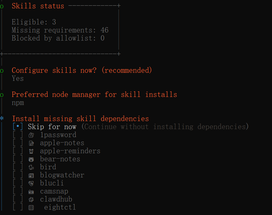Check the 1password checkbox
The image size is (272, 215).
(x=18, y=135)
